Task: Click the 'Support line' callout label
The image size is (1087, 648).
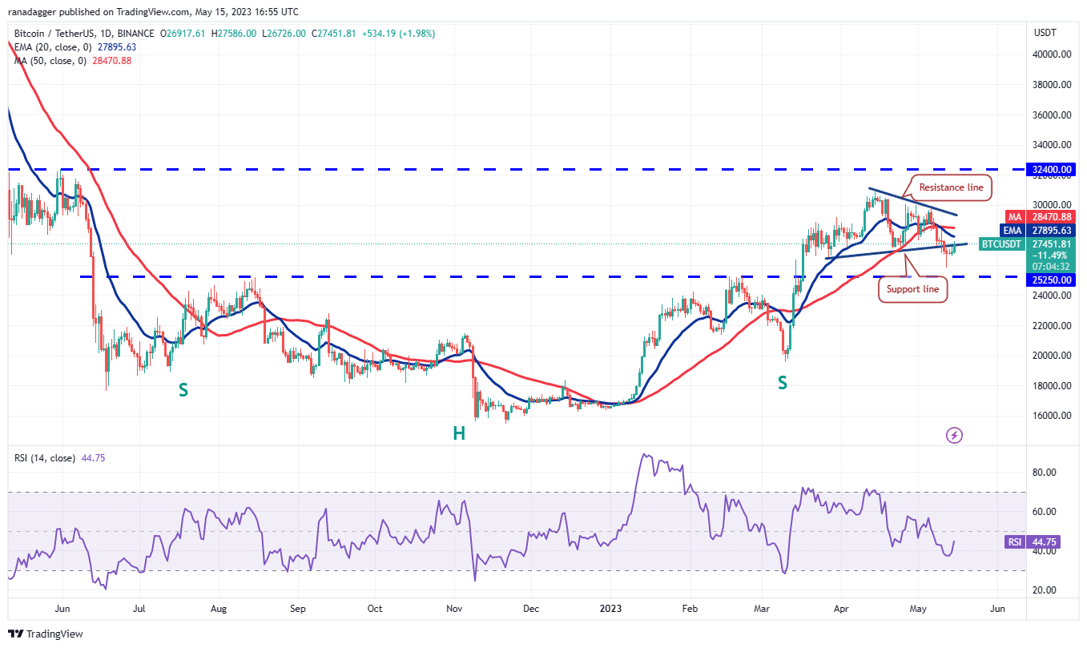Action: (x=913, y=289)
